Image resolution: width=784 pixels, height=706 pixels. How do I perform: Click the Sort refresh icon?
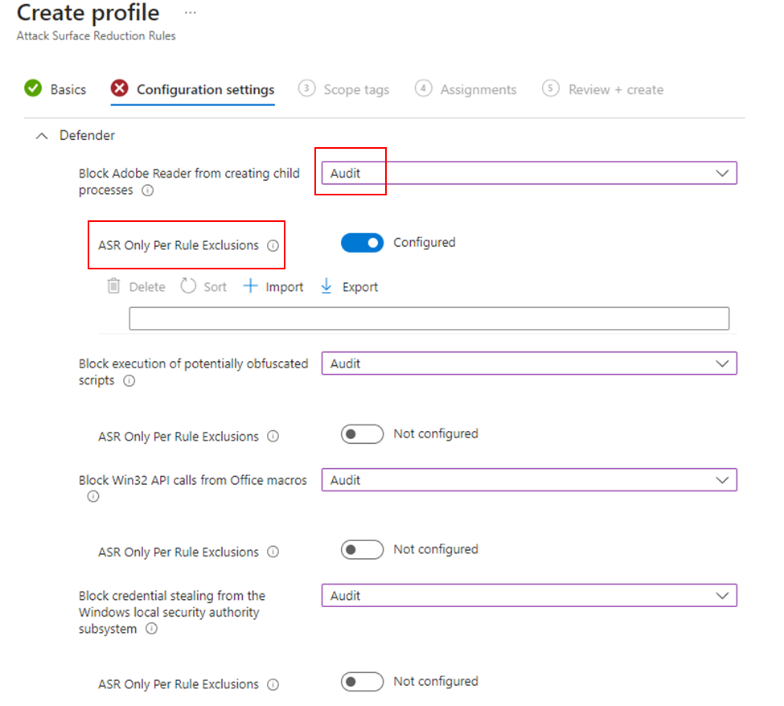tap(188, 286)
